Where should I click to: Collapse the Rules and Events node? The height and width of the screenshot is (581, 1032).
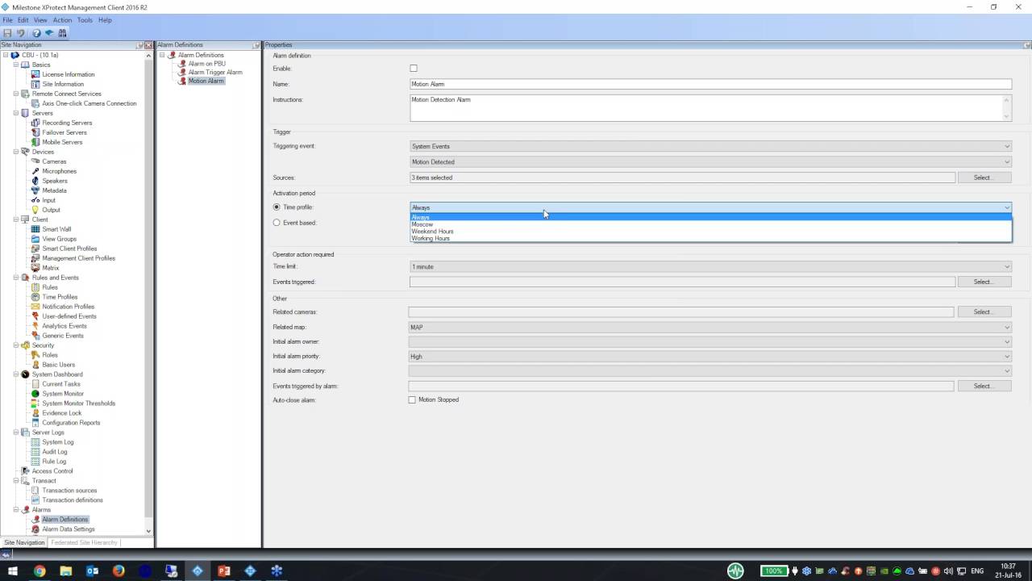[15, 278]
